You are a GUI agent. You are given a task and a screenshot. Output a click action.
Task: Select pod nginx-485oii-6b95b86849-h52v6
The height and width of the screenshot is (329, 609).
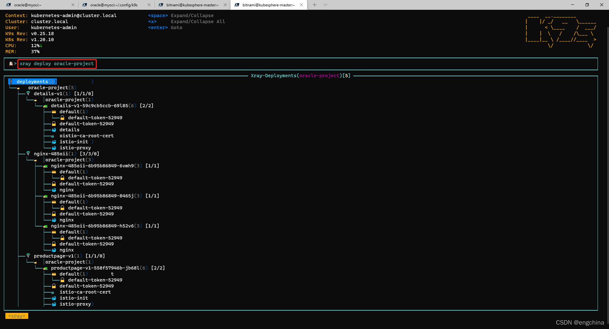pyautogui.click(x=105, y=226)
